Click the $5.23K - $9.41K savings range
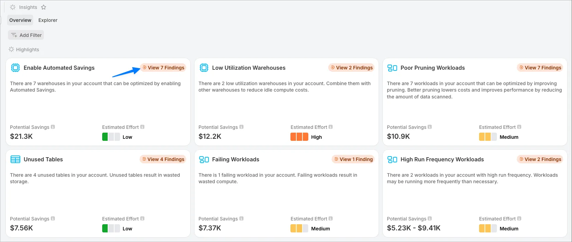This screenshot has height=242, width=572. click(x=414, y=228)
